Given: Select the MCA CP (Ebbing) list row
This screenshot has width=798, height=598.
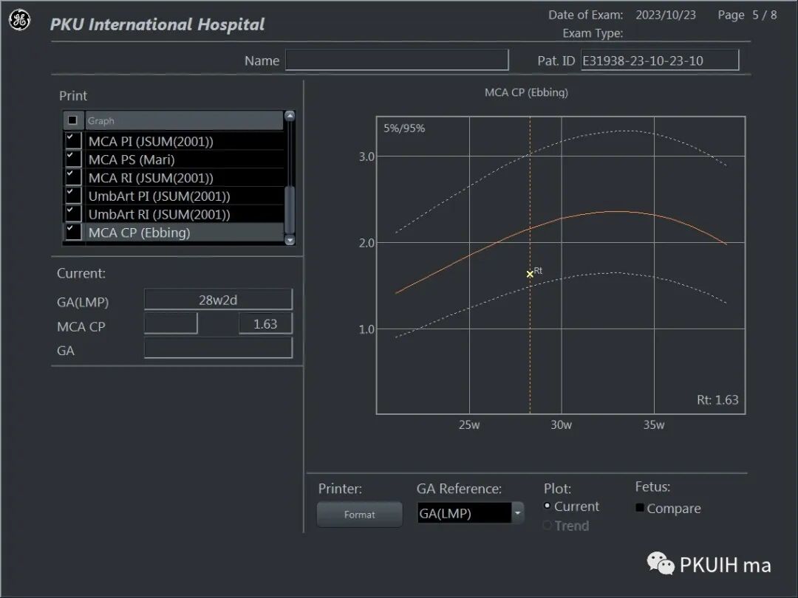Looking at the screenshot, I should click(x=184, y=233).
